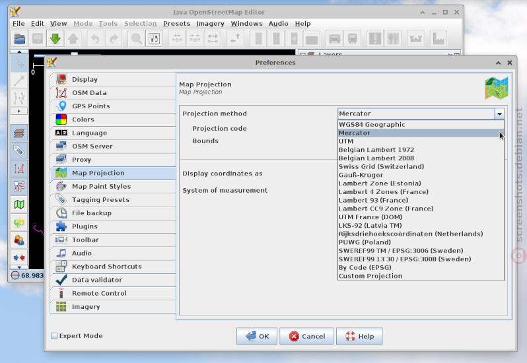This screenshot has height=363, width=527.
Task: Choose UTM projection option
Action: click(421, 141)
